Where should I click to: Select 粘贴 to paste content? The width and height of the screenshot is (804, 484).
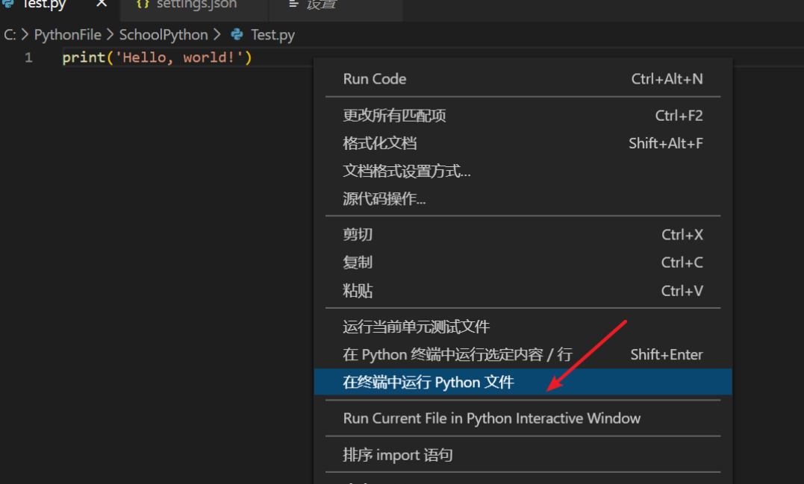point(358,289)
